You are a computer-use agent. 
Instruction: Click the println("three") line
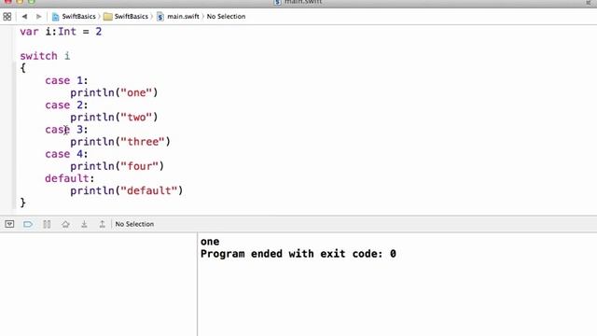pos(120,141)
